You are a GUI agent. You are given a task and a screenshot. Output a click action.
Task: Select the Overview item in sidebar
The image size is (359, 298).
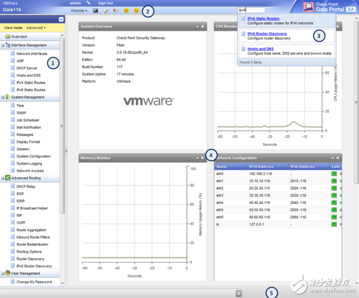click(x=19, y=37)
